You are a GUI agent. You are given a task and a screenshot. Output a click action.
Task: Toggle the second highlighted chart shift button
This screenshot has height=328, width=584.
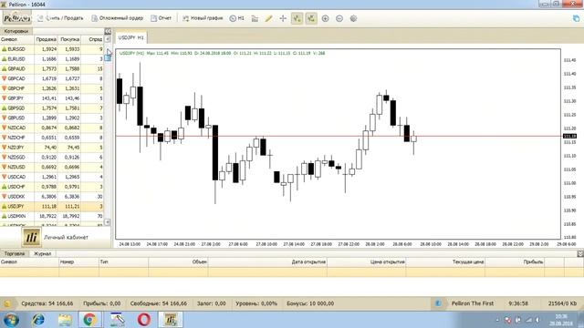(x=311, y=18)
